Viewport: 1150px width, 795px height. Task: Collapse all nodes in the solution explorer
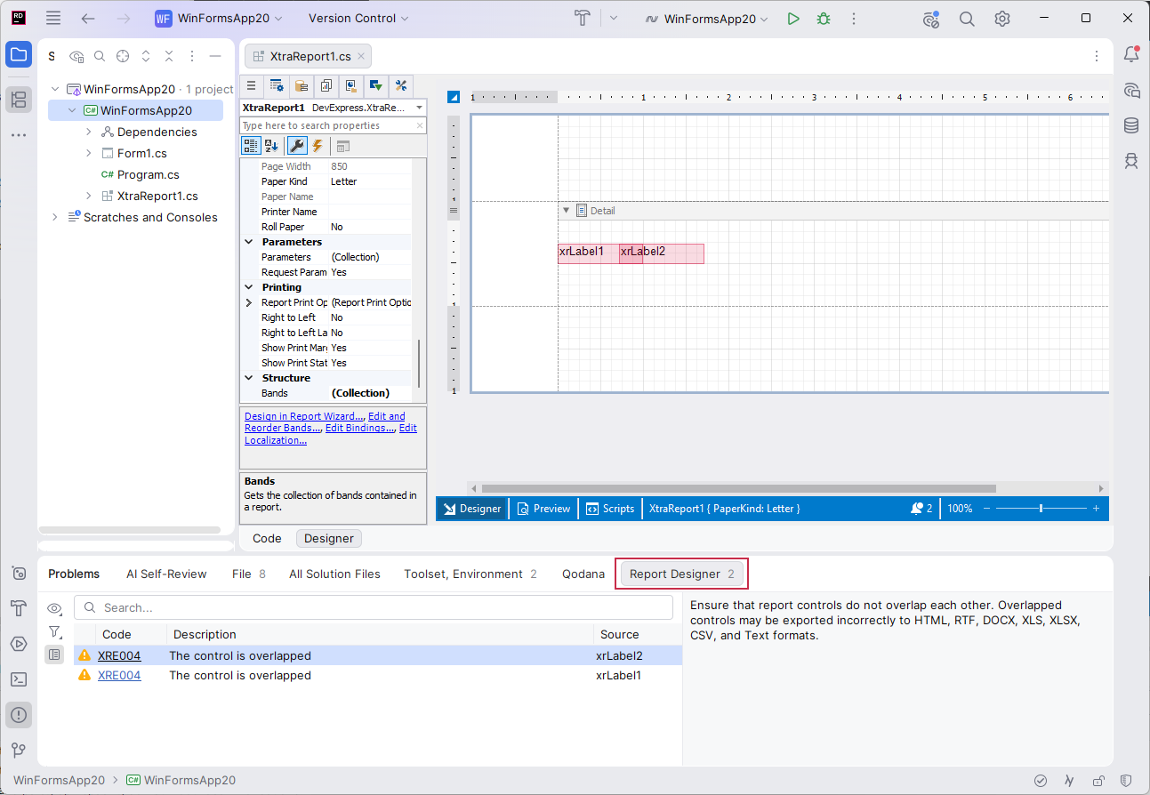169,56
